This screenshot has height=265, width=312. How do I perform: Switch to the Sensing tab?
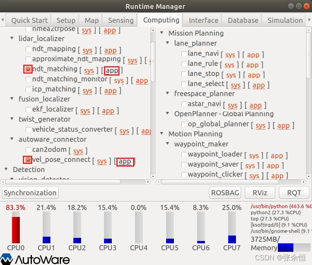(x=120, y=20)
